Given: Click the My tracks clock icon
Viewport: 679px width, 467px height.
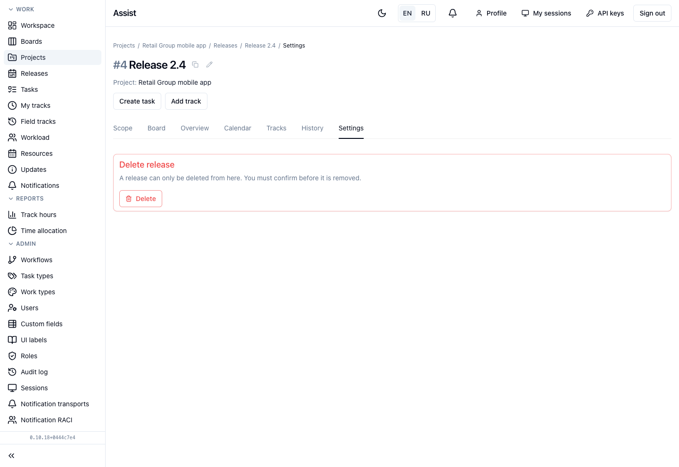Looking at the screenshot, I should click(12, 105).
